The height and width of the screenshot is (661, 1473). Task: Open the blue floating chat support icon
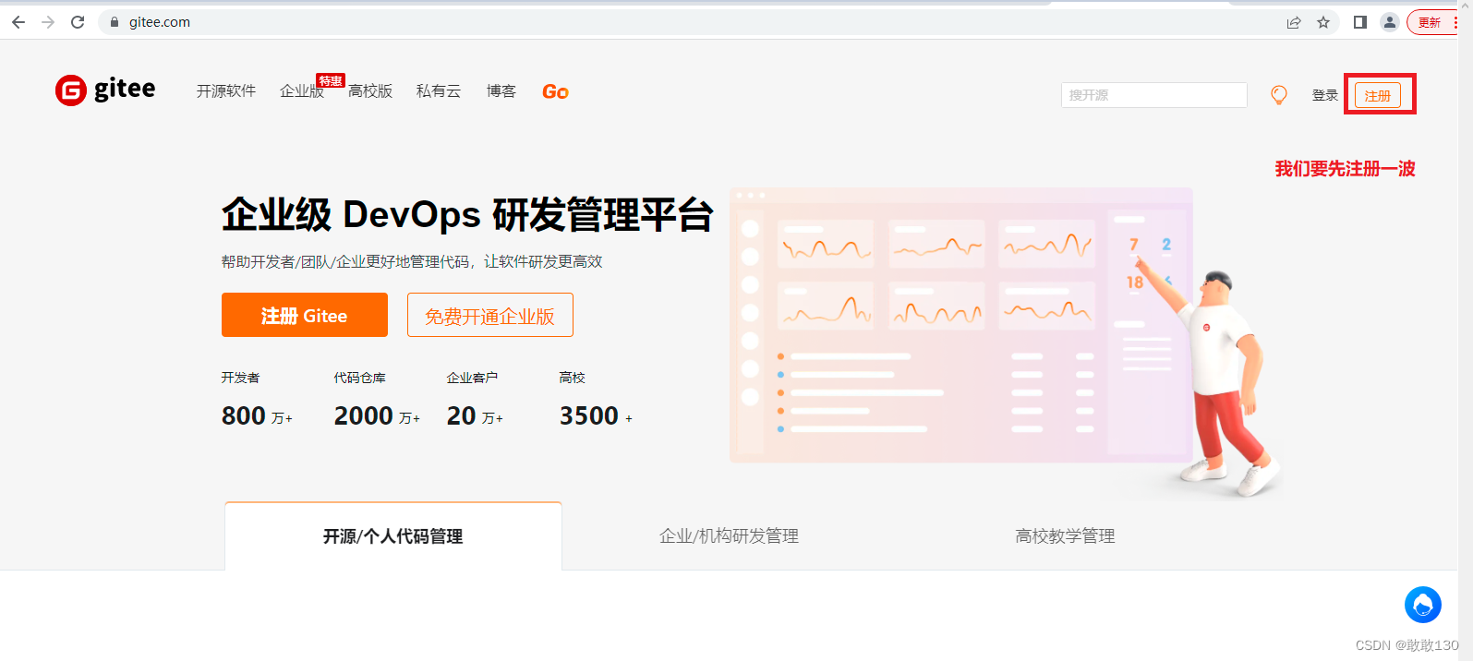click(x=1423, y=605)
